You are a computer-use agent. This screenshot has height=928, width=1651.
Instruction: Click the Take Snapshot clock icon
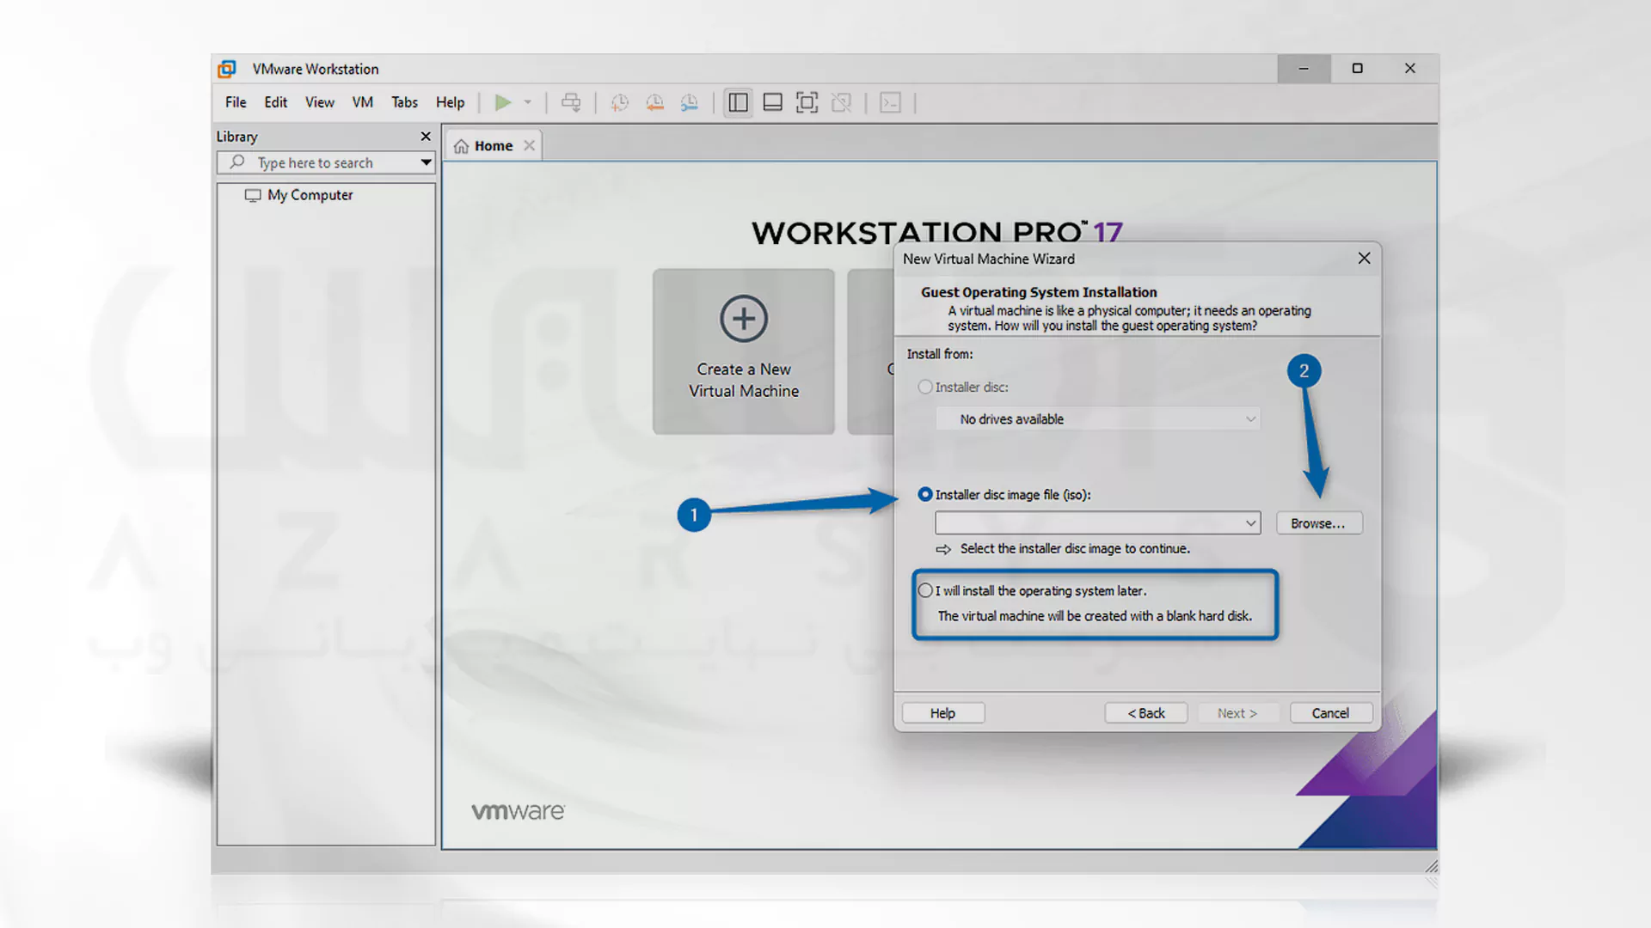pos(619,103)
